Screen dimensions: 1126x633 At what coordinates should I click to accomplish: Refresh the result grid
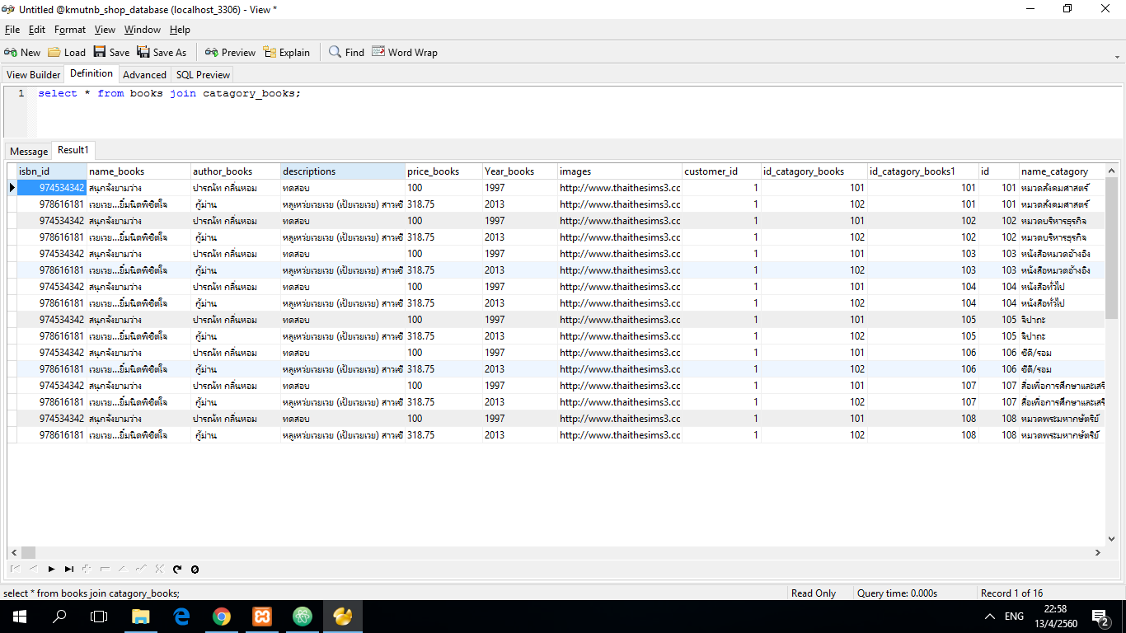click(176, 569)
